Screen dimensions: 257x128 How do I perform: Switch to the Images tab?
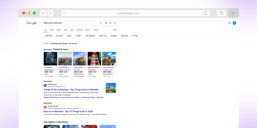click(51, 30)
